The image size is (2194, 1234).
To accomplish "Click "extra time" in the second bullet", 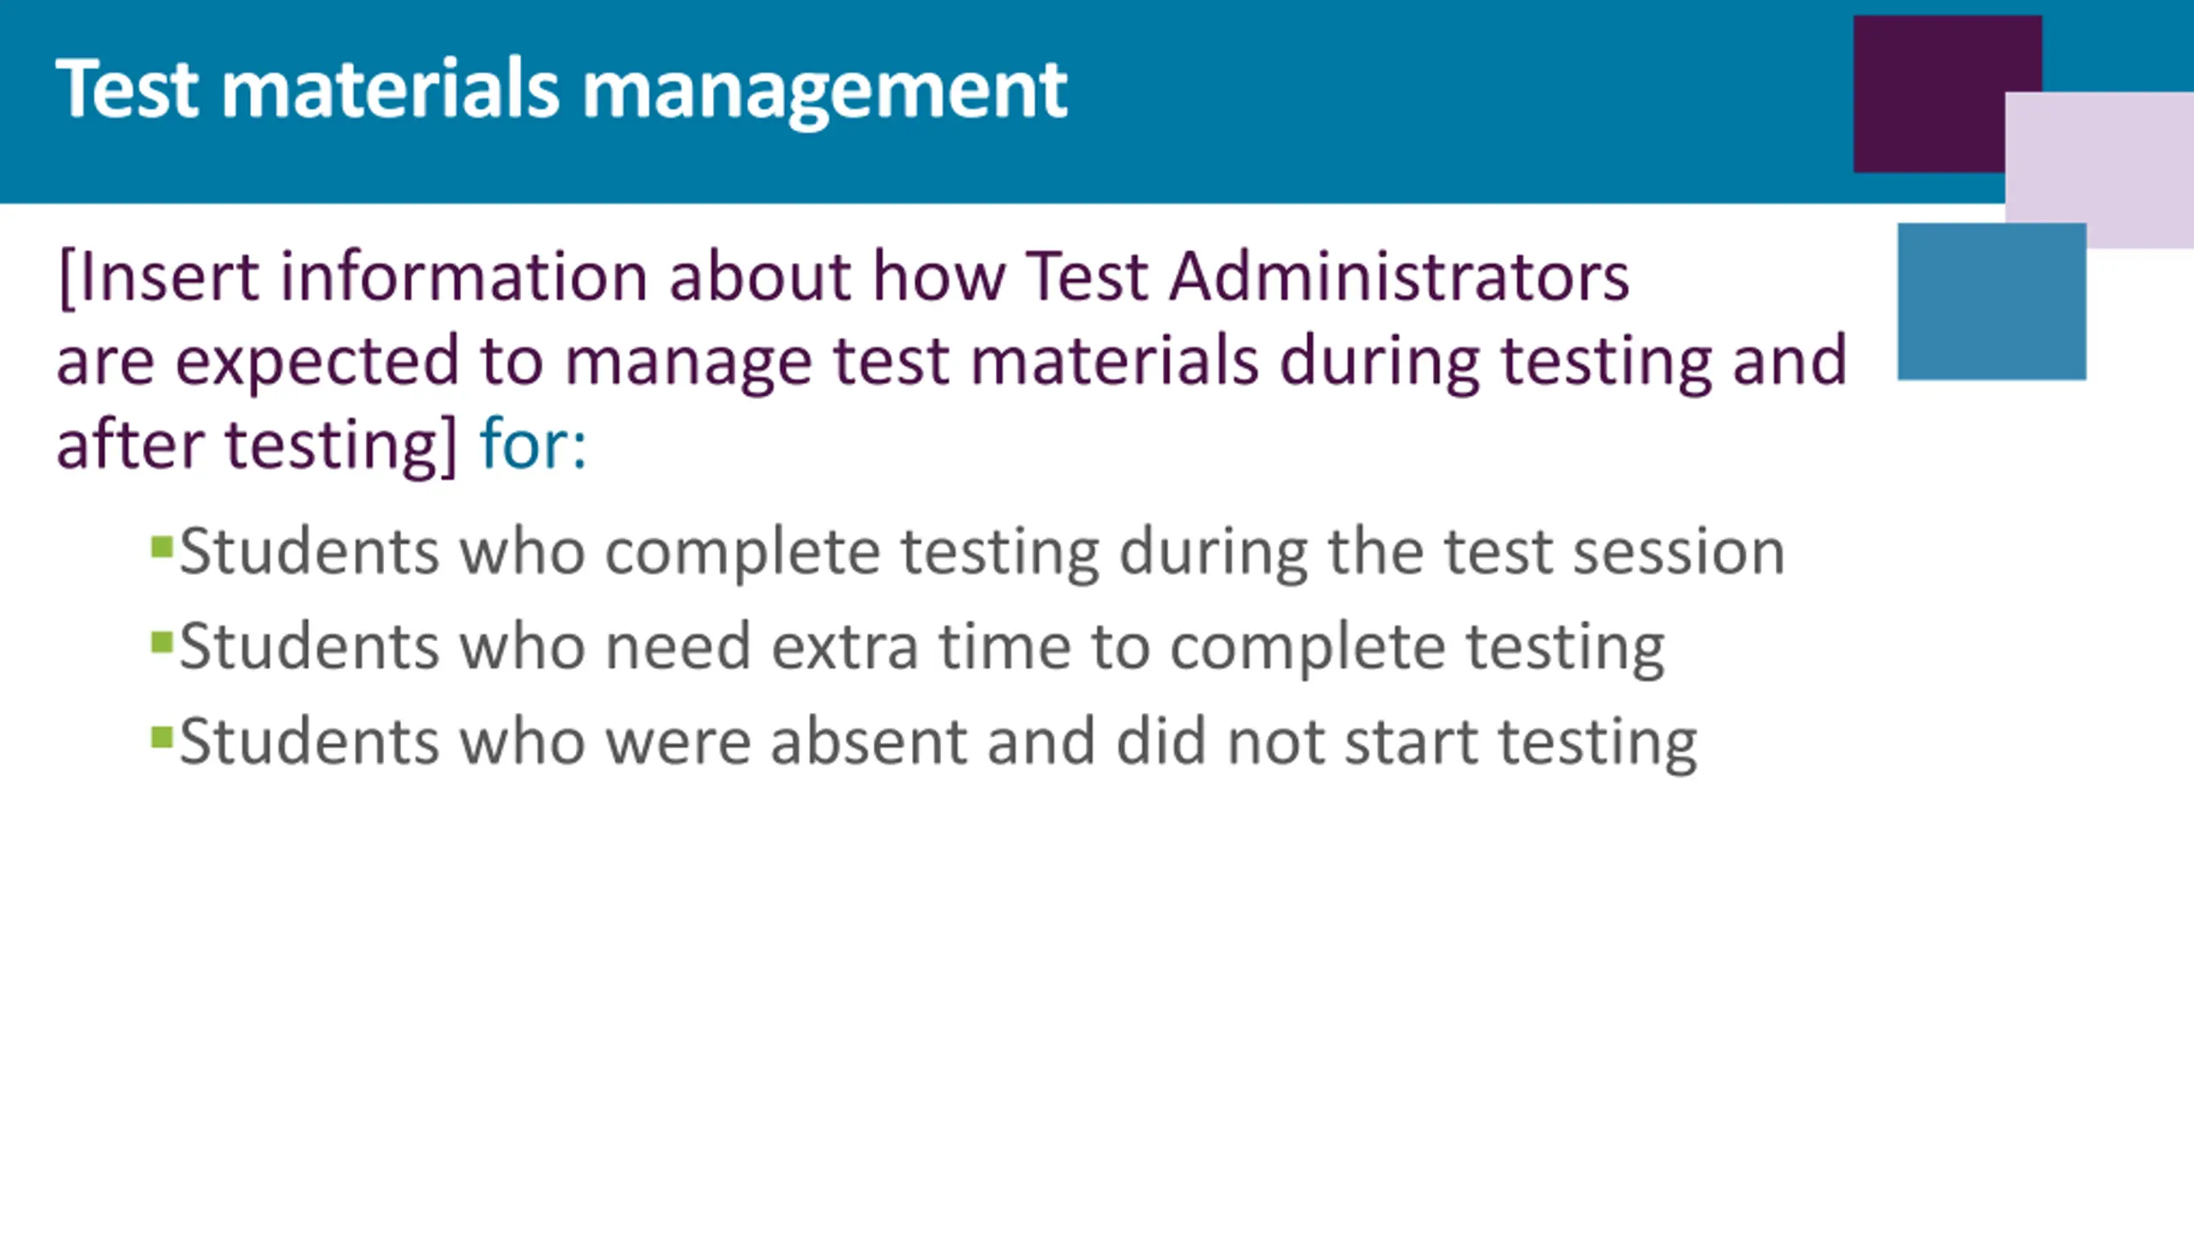I will pyautogui.click(x=920, y=646).
